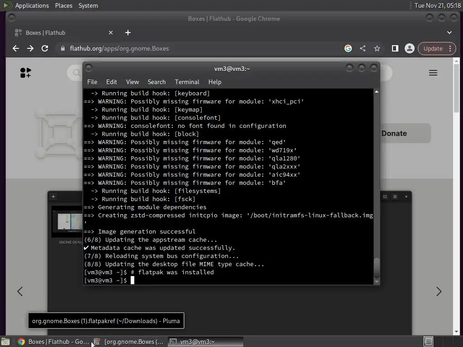Click the GNOME OS thumbnail in screenshot
The height and width of the screenshot is (347, 463).
pyautogui.click(x=67, y=222)
